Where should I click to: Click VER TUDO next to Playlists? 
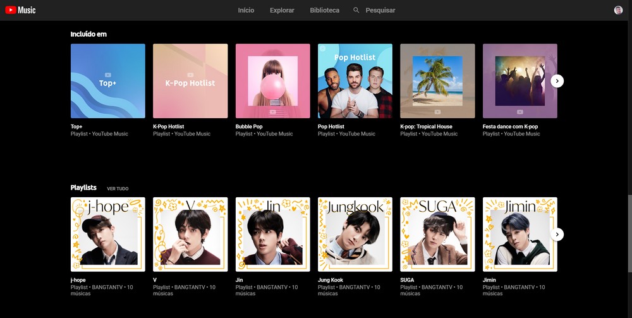118,188
